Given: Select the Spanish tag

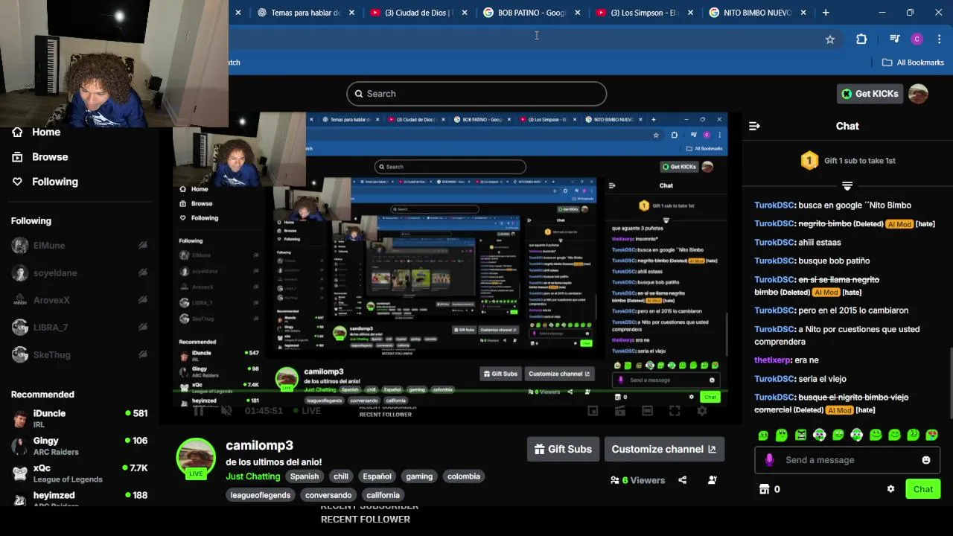Looking at the screenshot, I should pyautogui.click(x=305, y=476).
